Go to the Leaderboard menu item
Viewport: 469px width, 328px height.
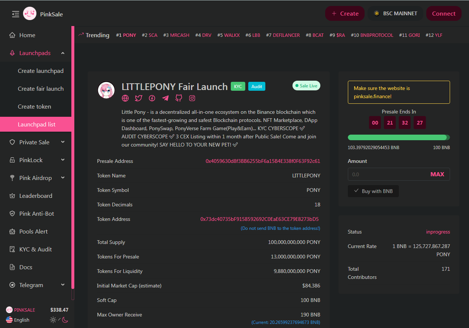[36, 196]
